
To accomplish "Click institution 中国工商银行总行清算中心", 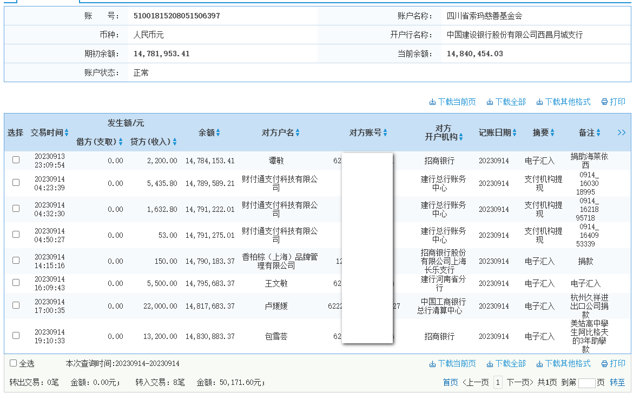I will click(441, 307).
